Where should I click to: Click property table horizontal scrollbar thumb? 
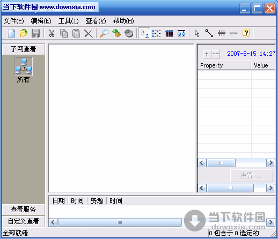click(221, 163)
